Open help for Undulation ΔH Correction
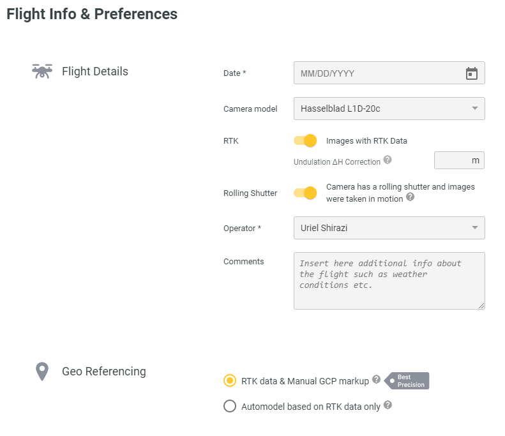The width and height of the screenshot is (505, 436). coord(388,160)
